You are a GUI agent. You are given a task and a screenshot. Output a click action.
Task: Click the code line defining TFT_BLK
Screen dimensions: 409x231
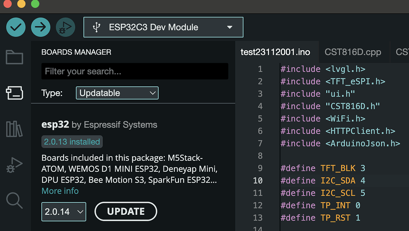click(323, 168)
